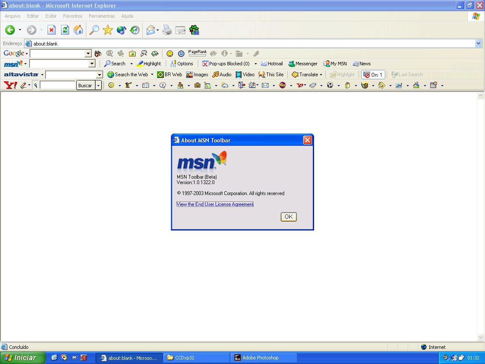Open the AltaVista logo menu arrow
The height and width of the screenshot is (364, 485).
(43, 75)
